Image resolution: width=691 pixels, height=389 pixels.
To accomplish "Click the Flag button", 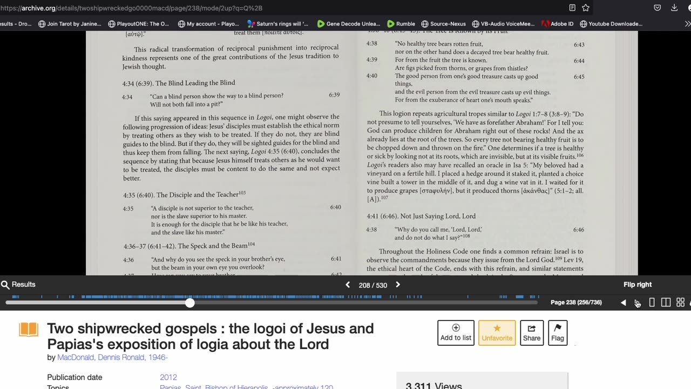I will pyautogui.click(x=558, y=333).
